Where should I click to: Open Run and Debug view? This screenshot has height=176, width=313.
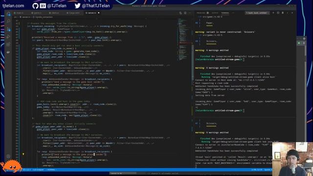tap(8, 37)
